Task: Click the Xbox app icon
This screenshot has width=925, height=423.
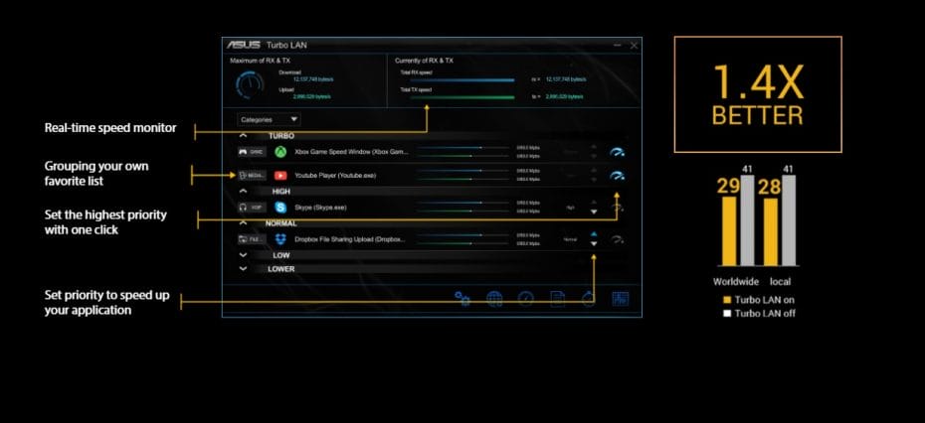Action: [281, 152]
